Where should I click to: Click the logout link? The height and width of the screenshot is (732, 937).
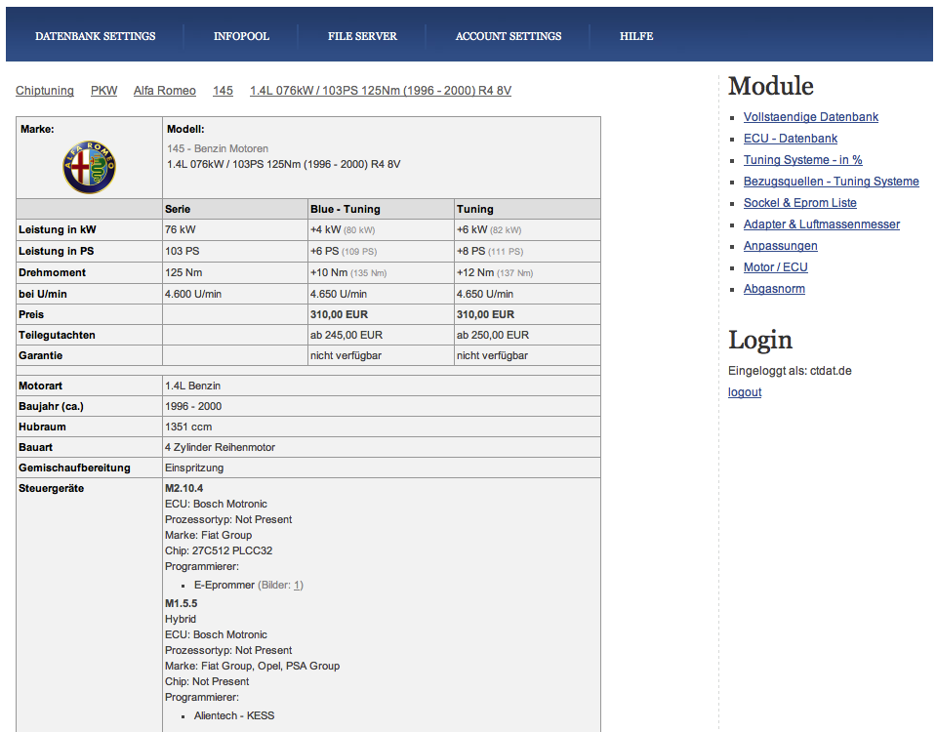tap(745, 392)
